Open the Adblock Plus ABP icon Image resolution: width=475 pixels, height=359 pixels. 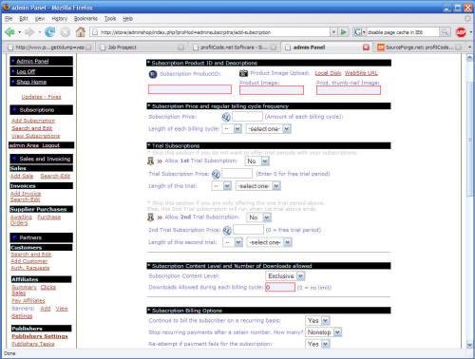click(x=461, y=32)
